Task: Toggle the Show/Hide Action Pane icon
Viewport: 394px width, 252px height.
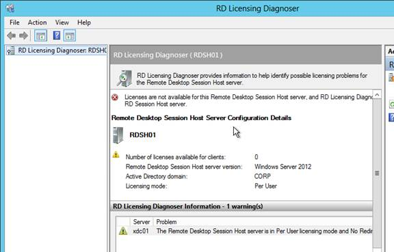Action: click(x=70, y=36)
